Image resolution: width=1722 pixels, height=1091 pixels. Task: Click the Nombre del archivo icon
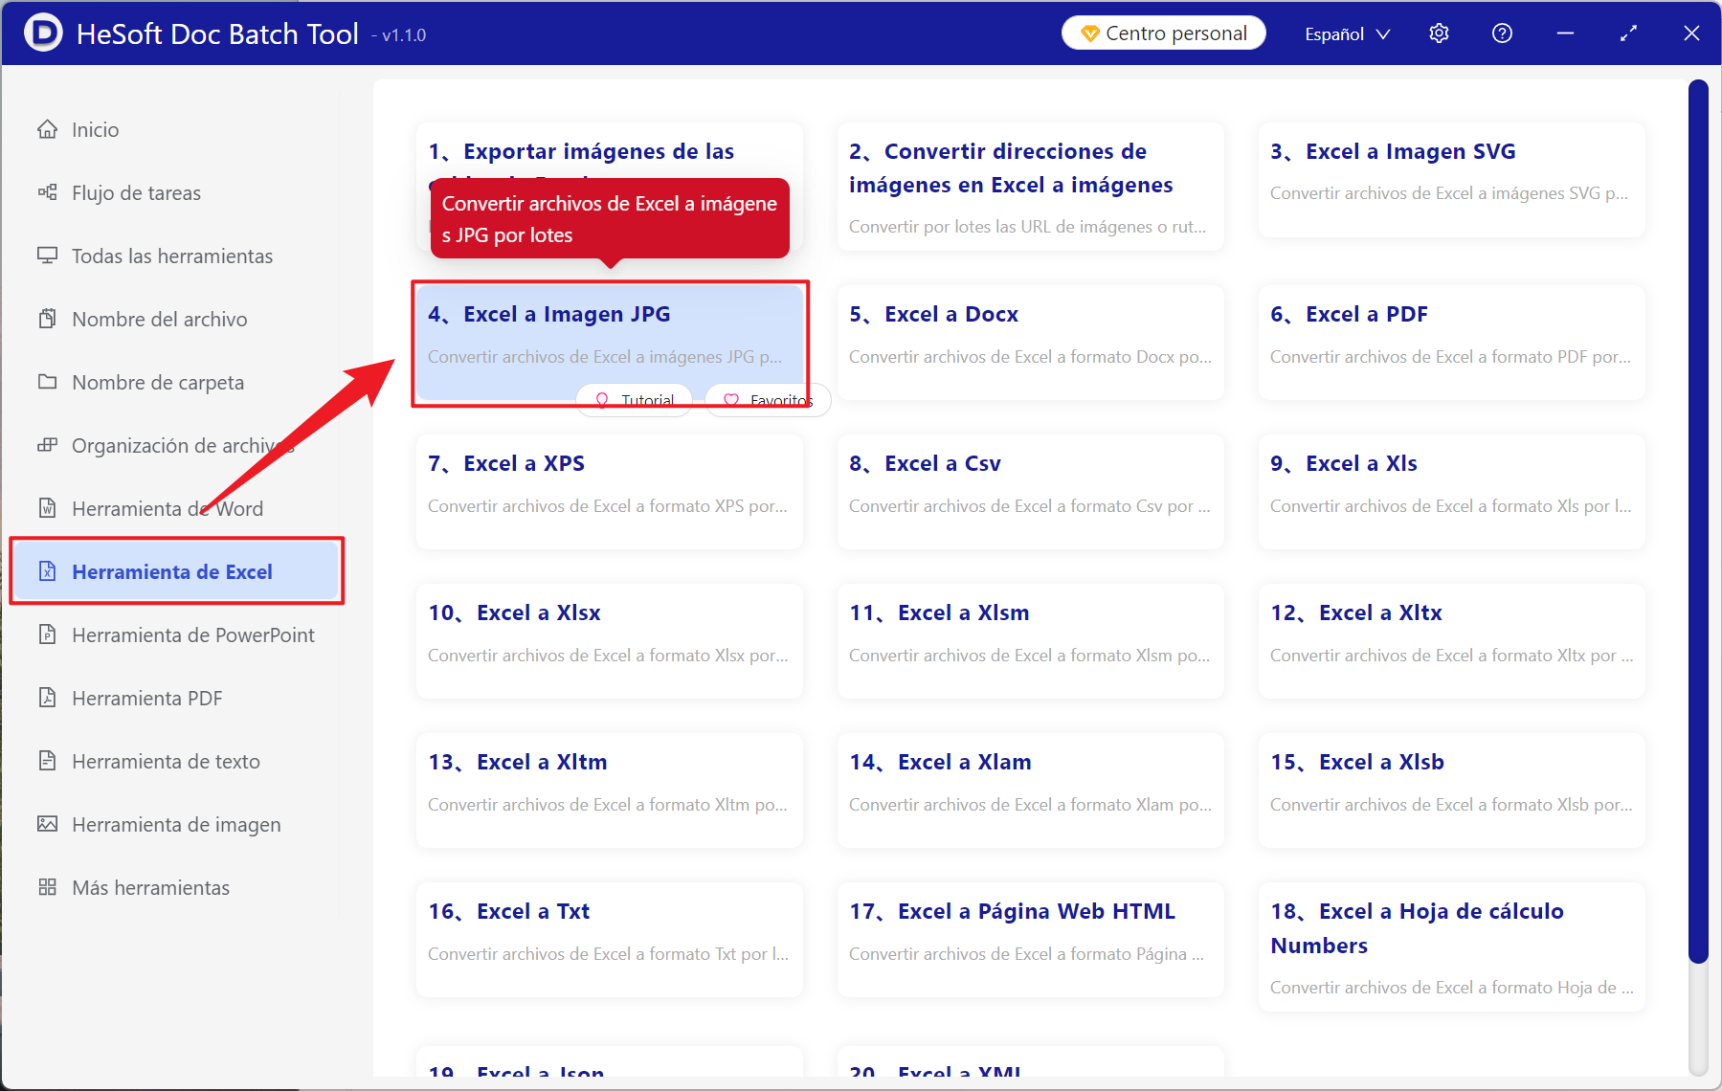click(47, 319)
